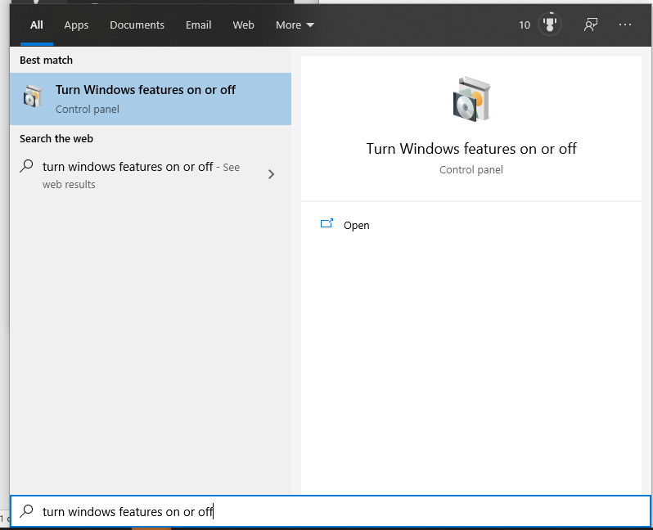Click the search box magnifier icon
This screenshot has width=653, height=530.
click(x=26, y=511)
